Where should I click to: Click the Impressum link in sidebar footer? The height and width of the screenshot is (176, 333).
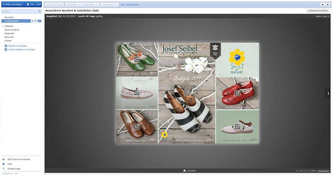click(x=7, y=173)
